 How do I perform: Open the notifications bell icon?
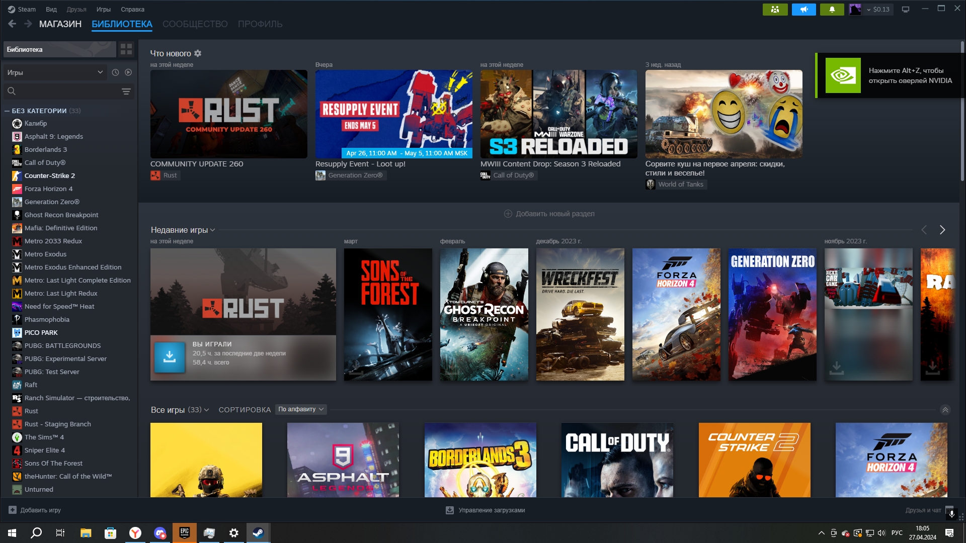(x=832, y=9)
